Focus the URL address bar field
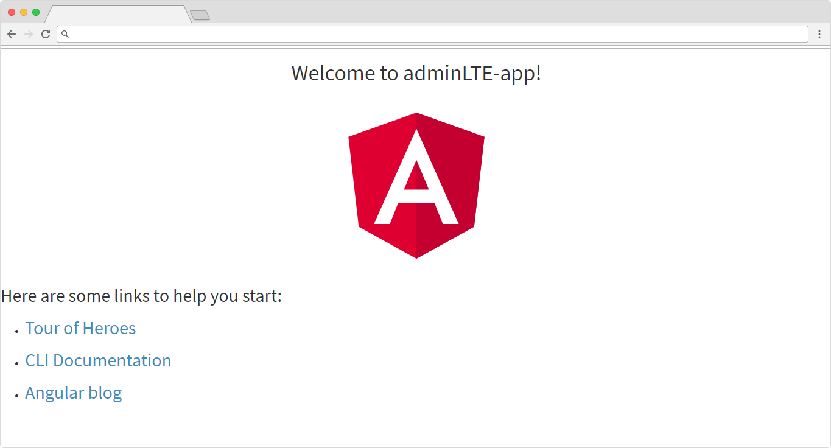831x448 pixels. click(x=426, y=34)
